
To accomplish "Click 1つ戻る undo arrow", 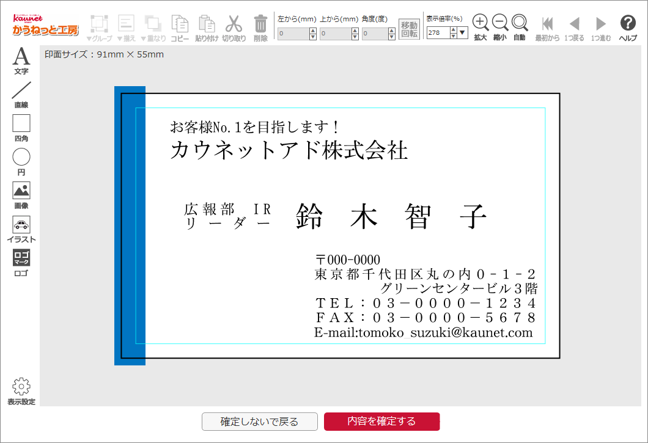I will pyautogui.click(x=574, y=28).
